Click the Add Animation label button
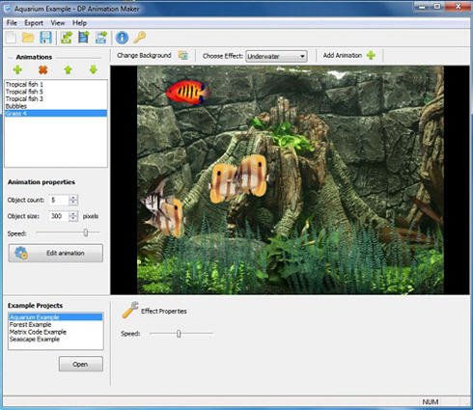Image resolution: width=473 pixels, height=410 pixels. [343, 55]
